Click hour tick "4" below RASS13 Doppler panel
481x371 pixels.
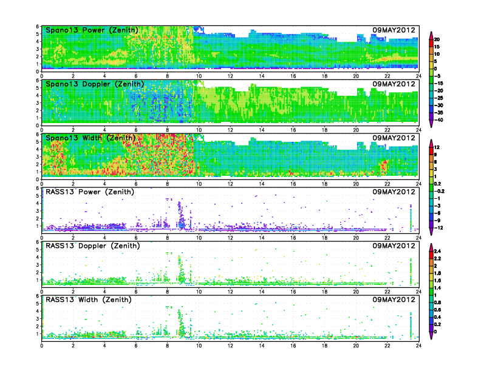pyautogui.click(x=104, y=292)
